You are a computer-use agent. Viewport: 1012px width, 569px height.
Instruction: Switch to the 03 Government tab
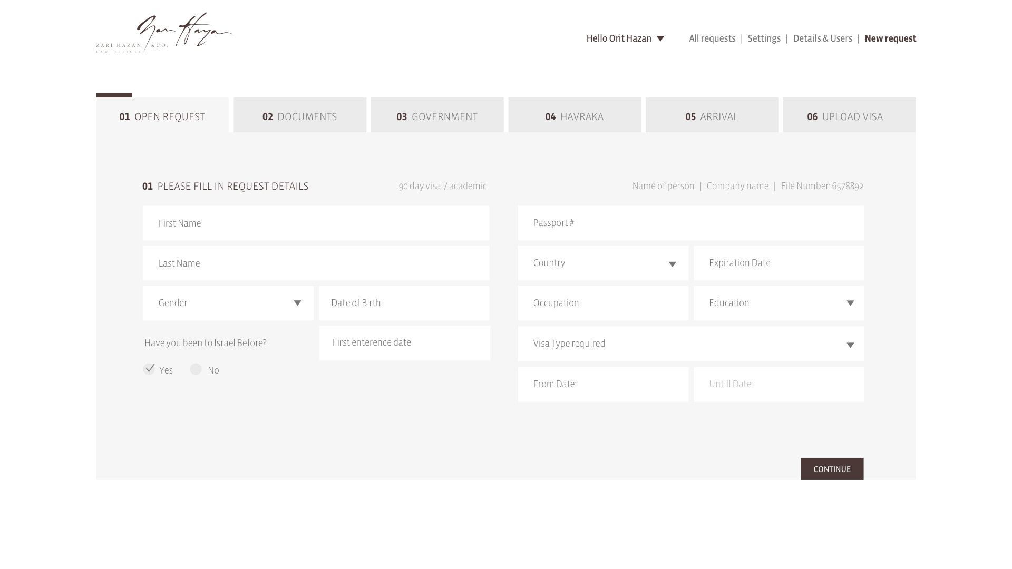437,116
